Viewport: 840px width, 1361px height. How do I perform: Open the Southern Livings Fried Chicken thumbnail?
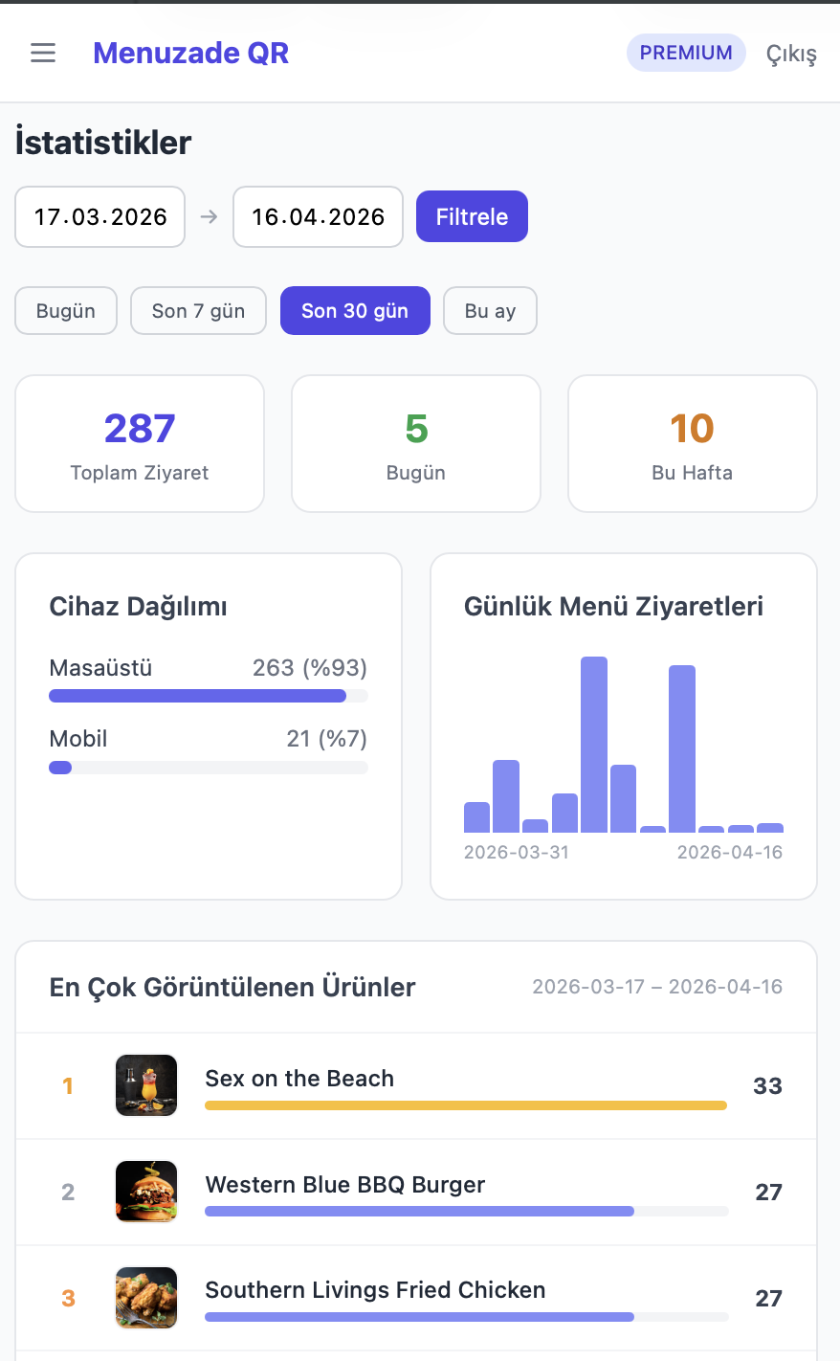[x=145, y=1297]
